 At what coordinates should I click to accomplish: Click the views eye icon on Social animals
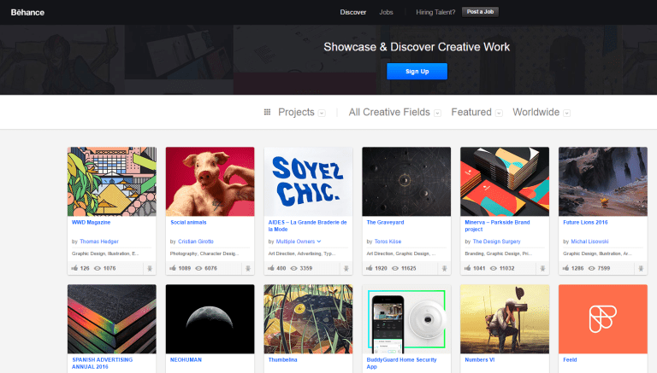198,269
